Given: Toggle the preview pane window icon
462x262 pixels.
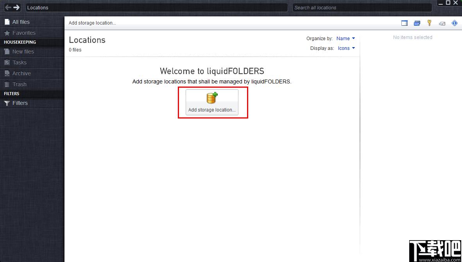Looking at the screenshot, I should [x=405, y=23].
